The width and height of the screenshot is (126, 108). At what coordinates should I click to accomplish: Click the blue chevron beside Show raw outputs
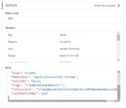tap(119, 5)
